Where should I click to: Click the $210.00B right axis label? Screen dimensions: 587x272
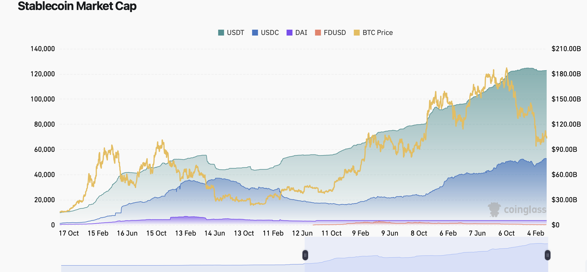[566, 49]
